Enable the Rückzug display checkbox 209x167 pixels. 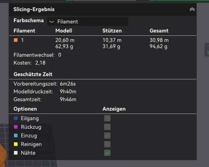pyautogui.click(x=107, y=127)
